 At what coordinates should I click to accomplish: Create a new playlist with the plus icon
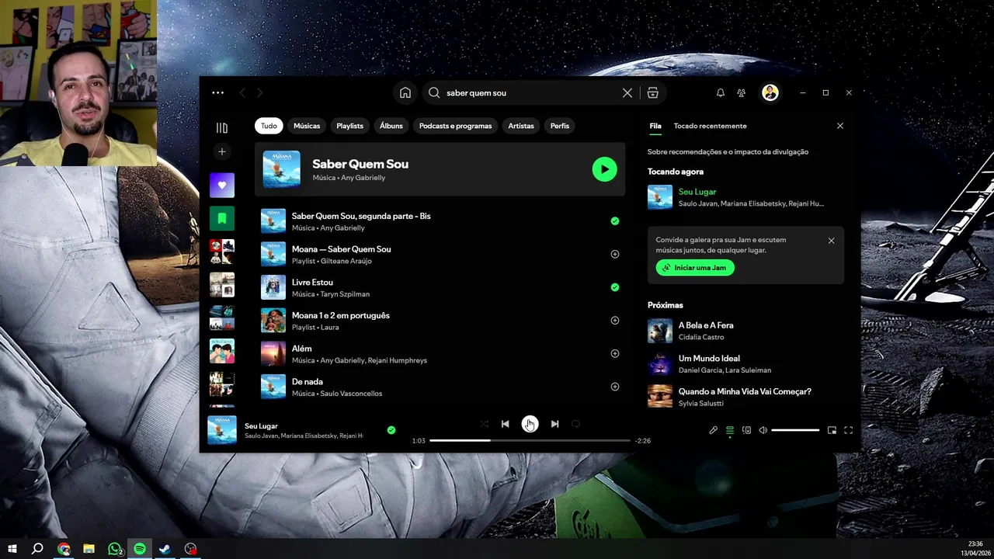click(x=222, y=152)
